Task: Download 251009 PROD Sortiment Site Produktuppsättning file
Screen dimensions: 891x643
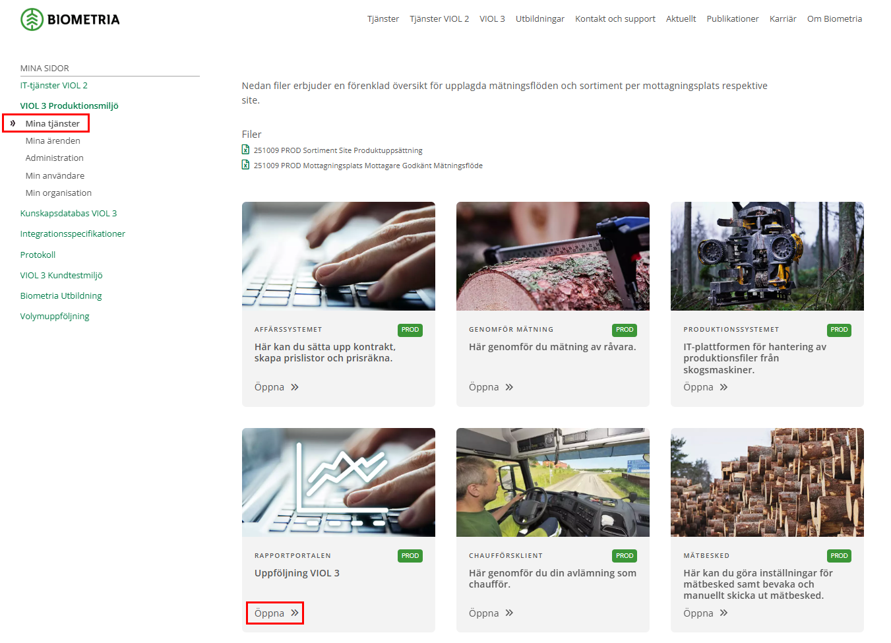Action: [338, 150]
